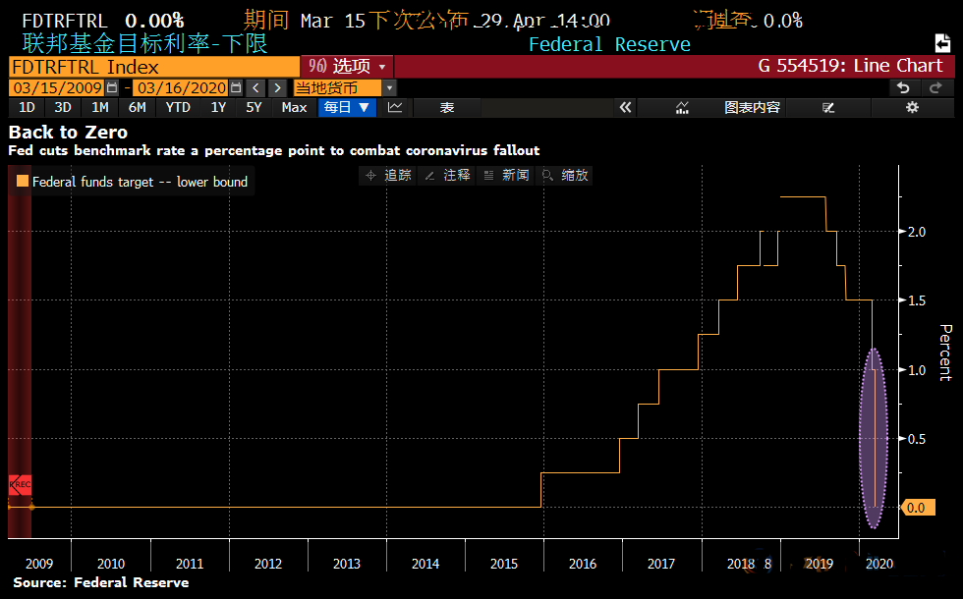
Task: Toggle the 追踪 crosshair tracking tool
Action: tap(388, 175)
